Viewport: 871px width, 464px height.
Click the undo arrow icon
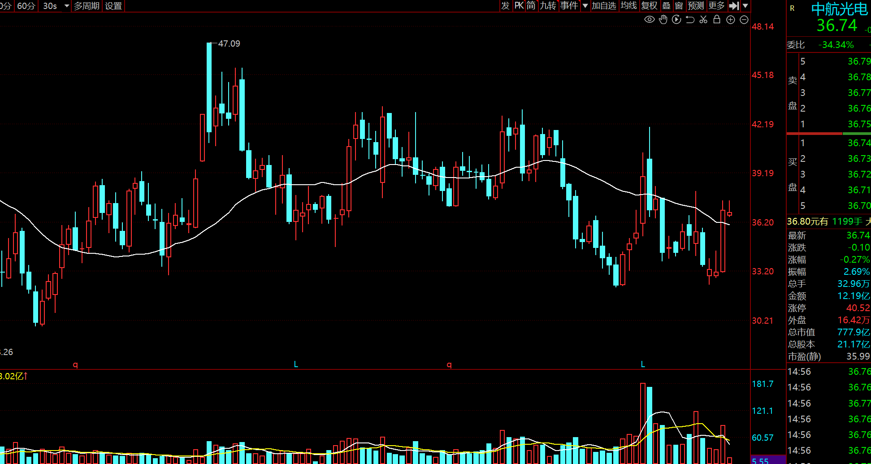(690, 19)
